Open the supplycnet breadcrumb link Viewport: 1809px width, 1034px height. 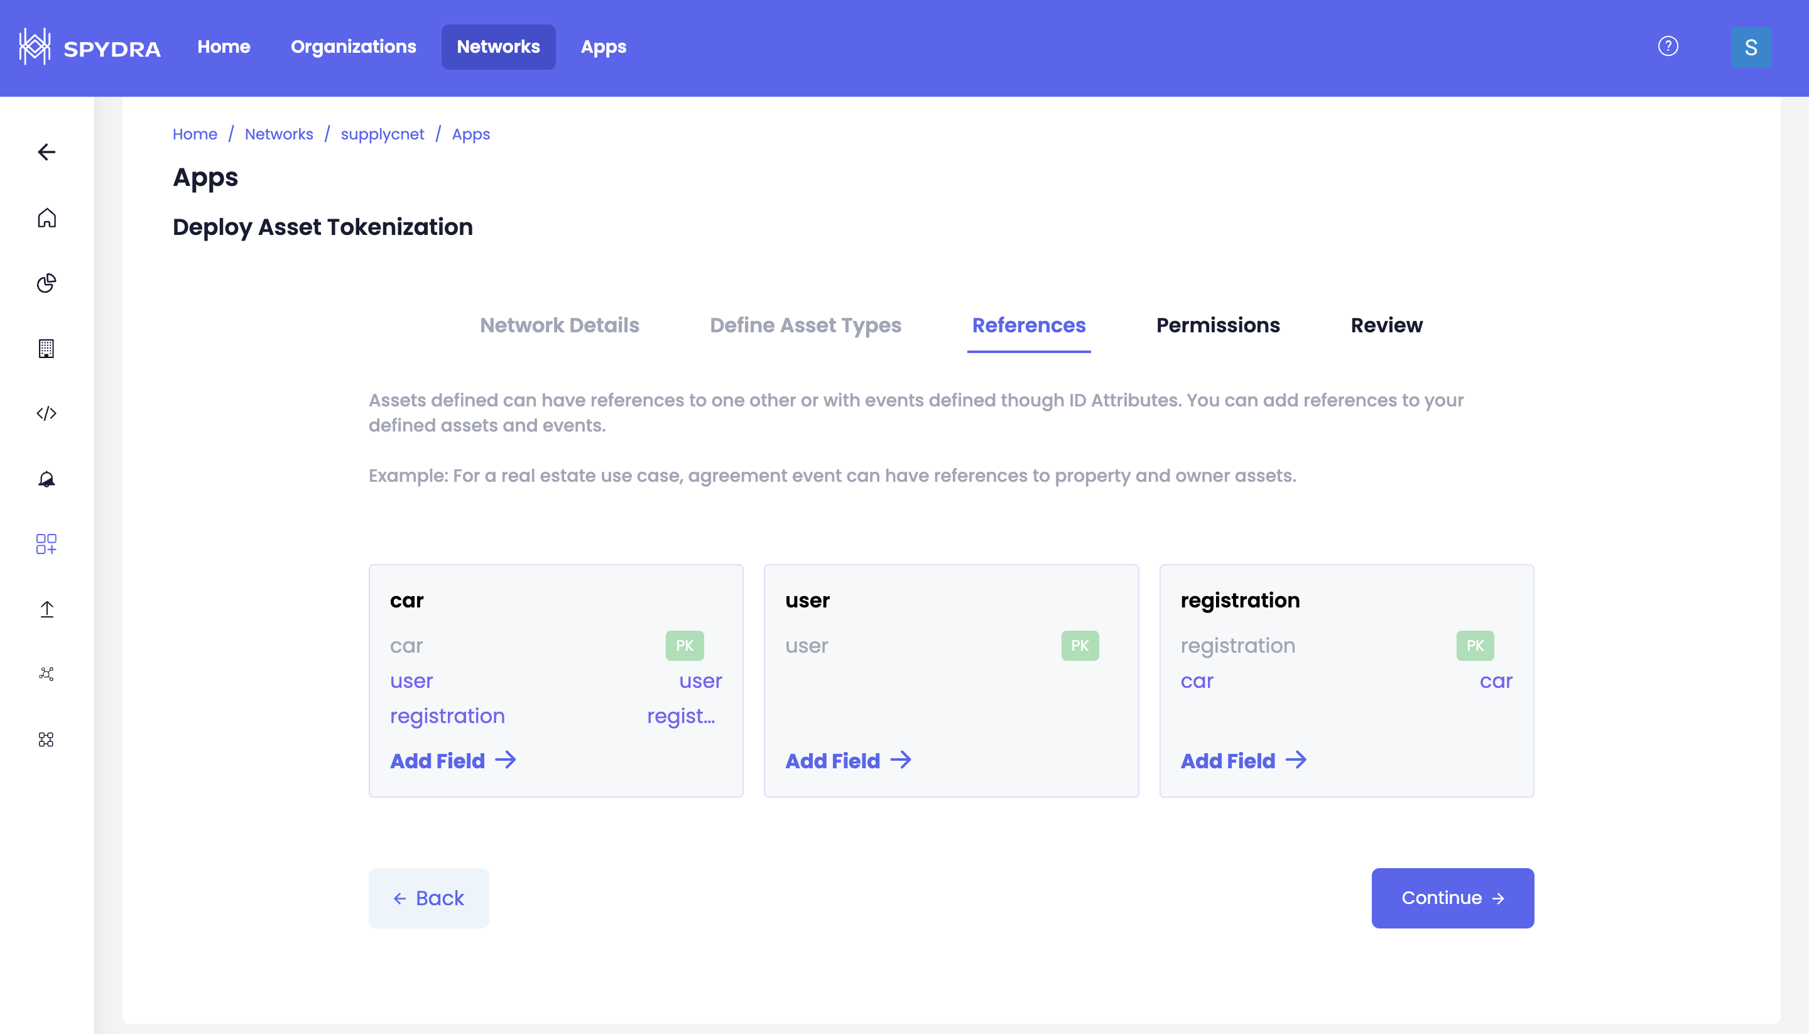(382, 134)
